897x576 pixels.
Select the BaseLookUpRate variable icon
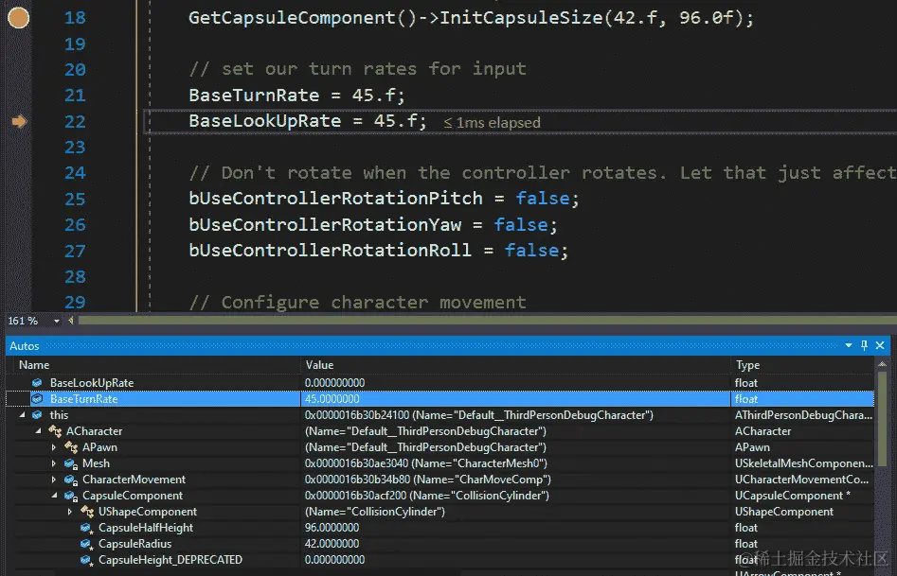tap(37, 383)
